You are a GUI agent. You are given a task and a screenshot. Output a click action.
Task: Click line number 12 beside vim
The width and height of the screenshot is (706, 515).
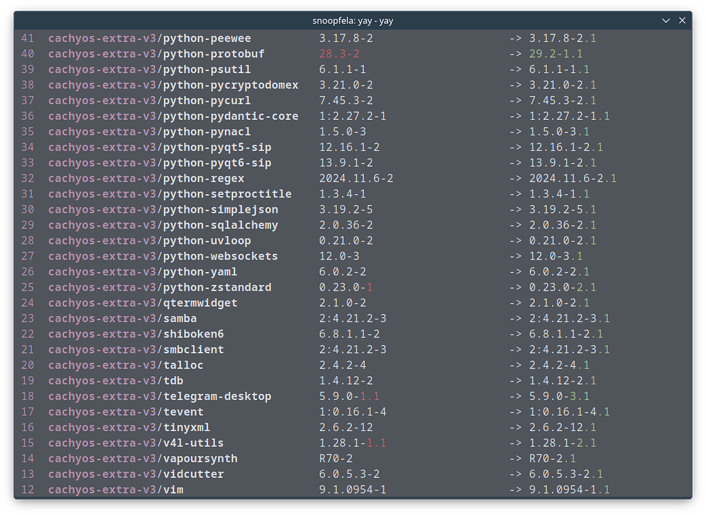point(28,490)
